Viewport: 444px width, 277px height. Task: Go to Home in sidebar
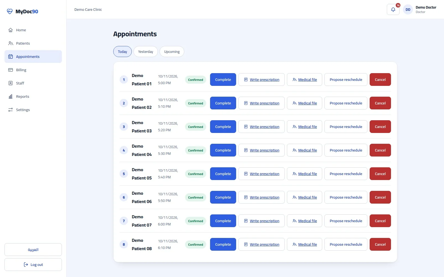coord(33,30)
